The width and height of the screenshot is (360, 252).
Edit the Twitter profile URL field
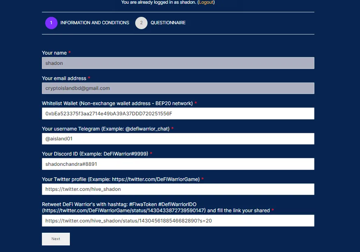click(178, 189)
